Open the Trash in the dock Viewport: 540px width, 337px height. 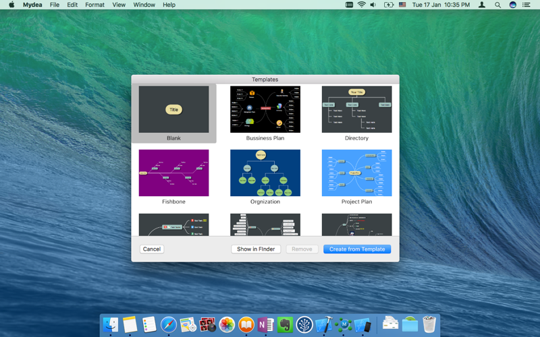[429, 325]
